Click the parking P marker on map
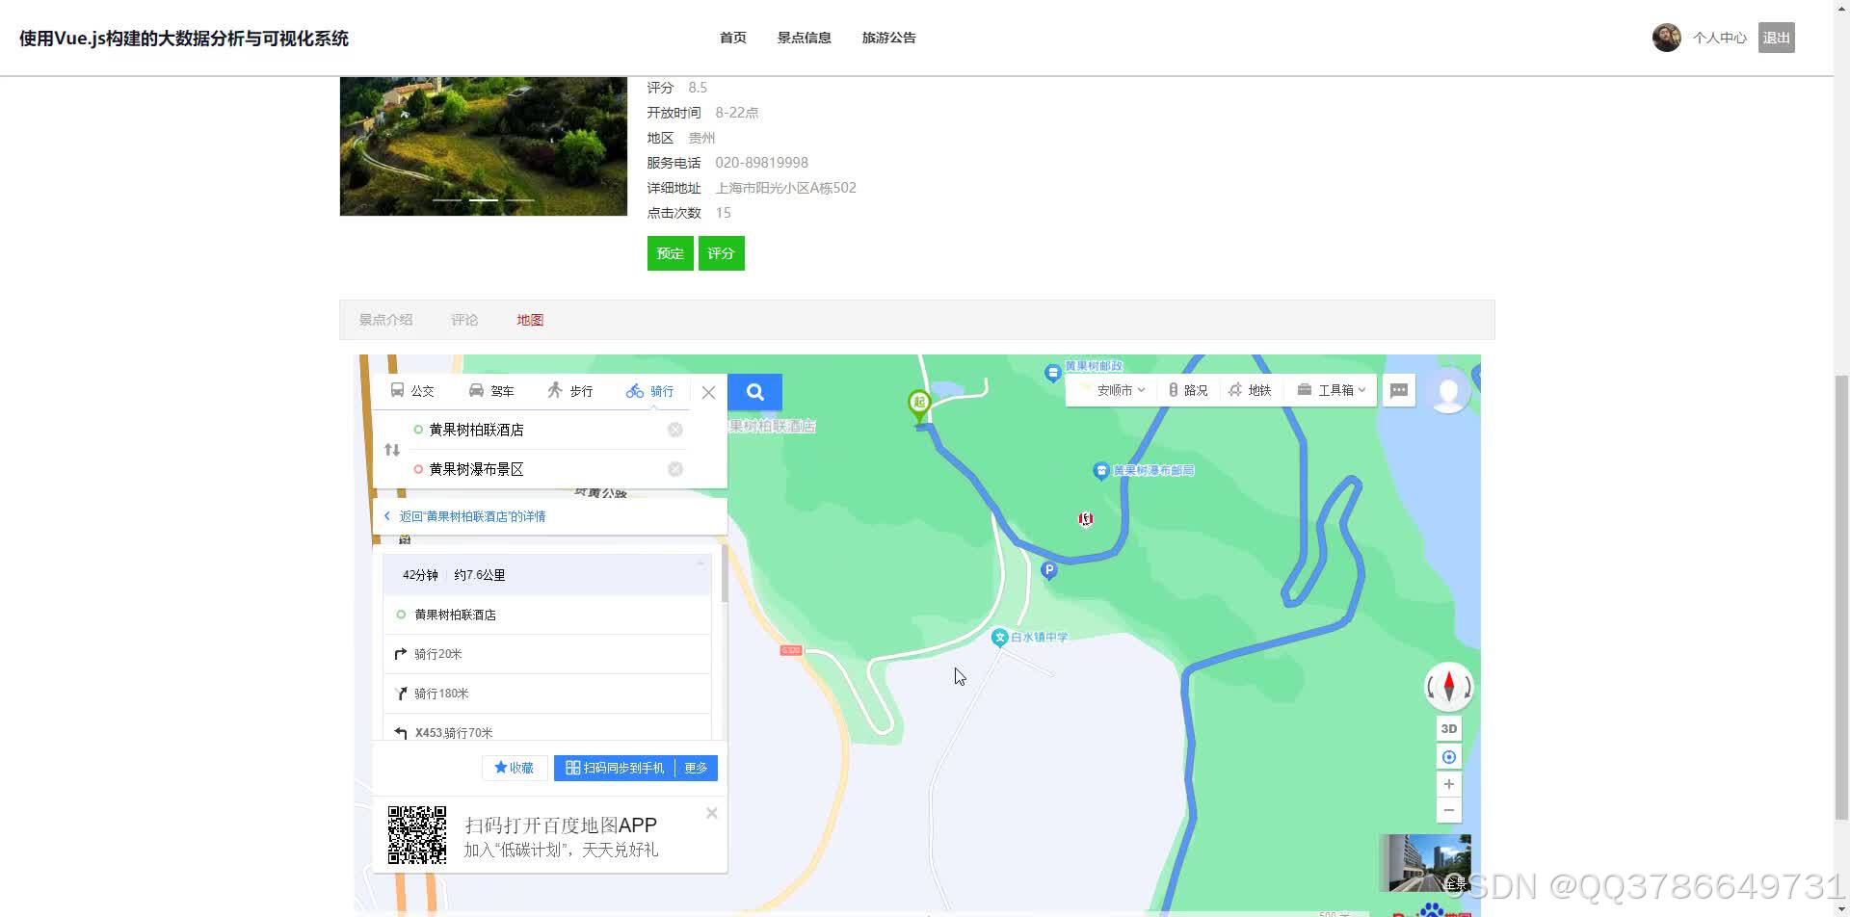 point(1049,570)
